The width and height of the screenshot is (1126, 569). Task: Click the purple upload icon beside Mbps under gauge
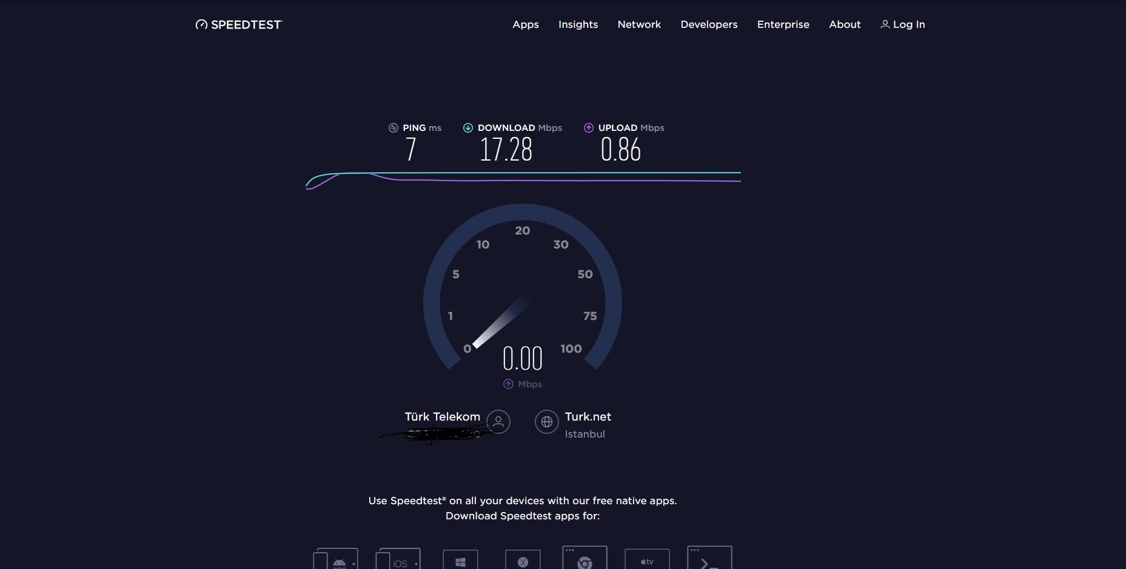pyautogui.click(x=508, y=384)
